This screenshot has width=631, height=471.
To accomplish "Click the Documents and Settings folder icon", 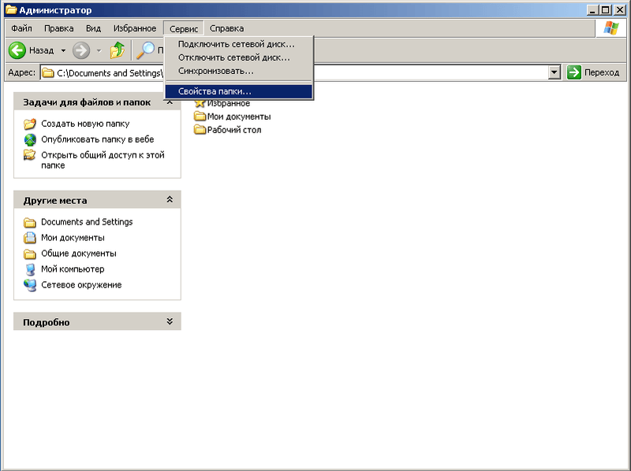I will pyautogui.click(x=30, y=222).
